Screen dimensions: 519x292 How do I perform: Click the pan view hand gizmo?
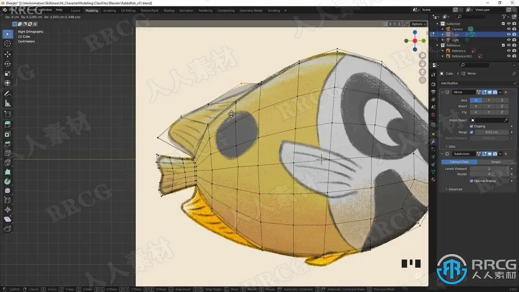[x=422, y=64]
